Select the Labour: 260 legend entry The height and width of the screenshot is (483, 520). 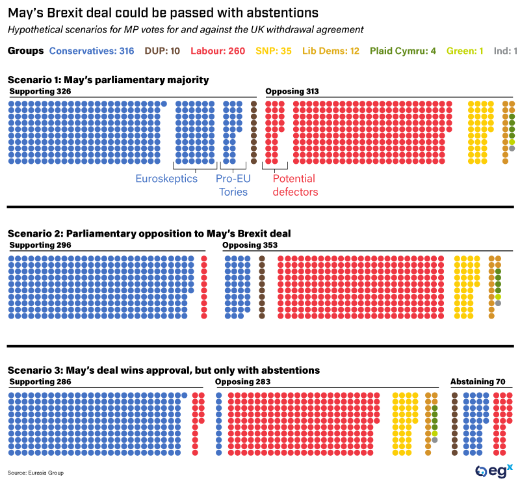[218, 51]
